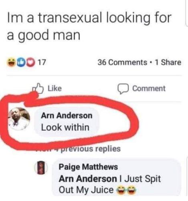
Task: Click the thumbs-up Like icon
Action: click(38, 88)
